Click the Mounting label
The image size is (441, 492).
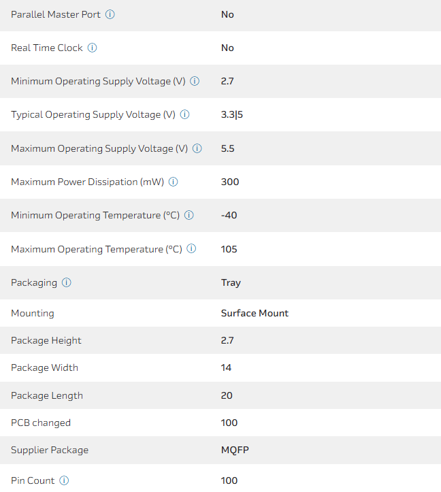pos(33,313)
